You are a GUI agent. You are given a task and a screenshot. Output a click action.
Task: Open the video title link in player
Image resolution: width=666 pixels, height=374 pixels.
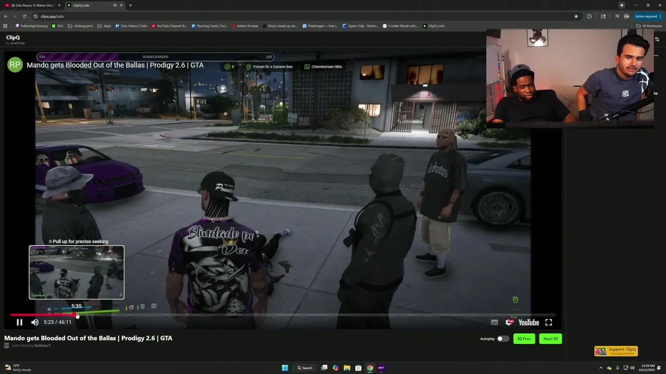pos(115,65)
